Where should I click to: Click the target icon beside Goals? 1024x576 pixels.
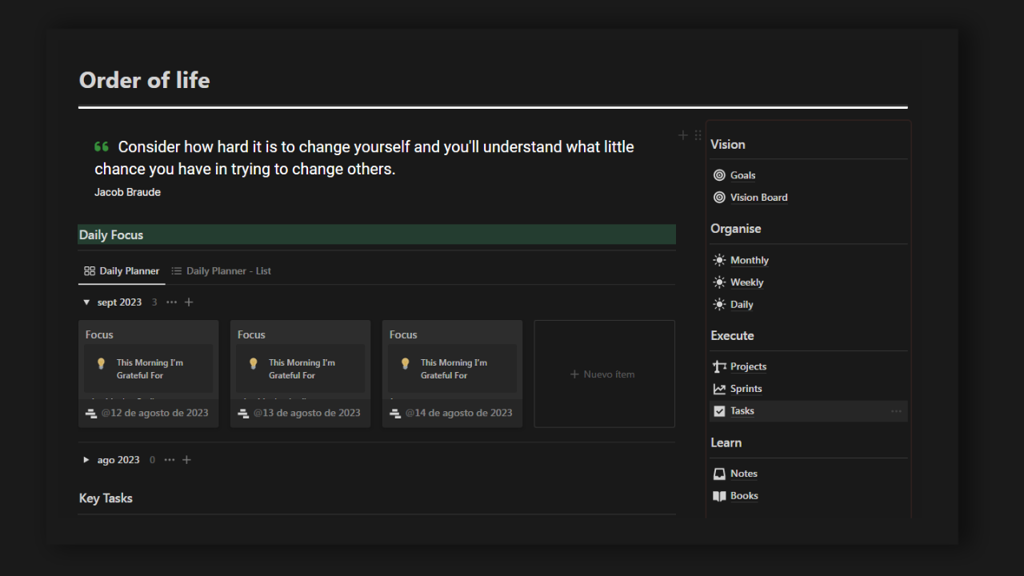[719, 175]
